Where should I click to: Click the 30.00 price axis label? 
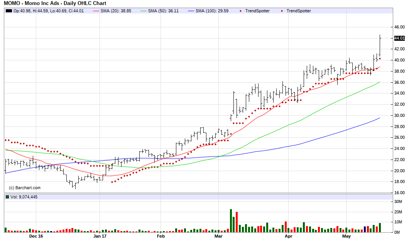coord(399,115)
